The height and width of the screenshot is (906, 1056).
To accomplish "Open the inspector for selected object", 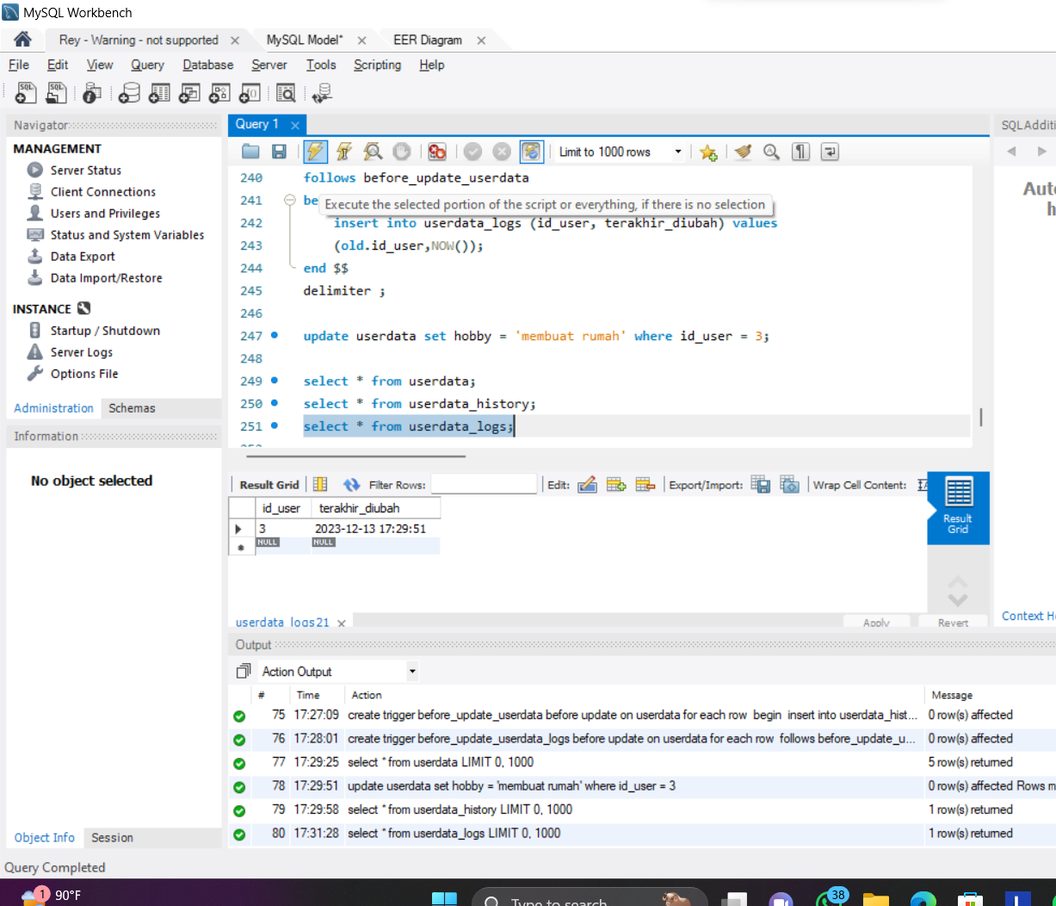I will (x=92, y=93).
